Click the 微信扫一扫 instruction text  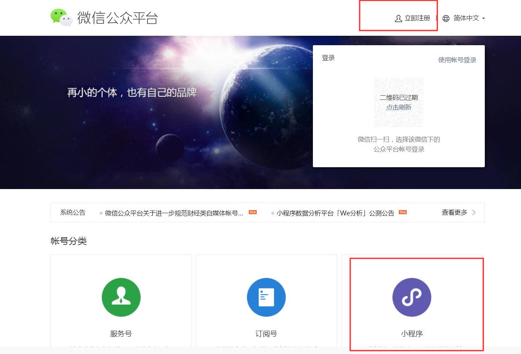coord(399,144)
